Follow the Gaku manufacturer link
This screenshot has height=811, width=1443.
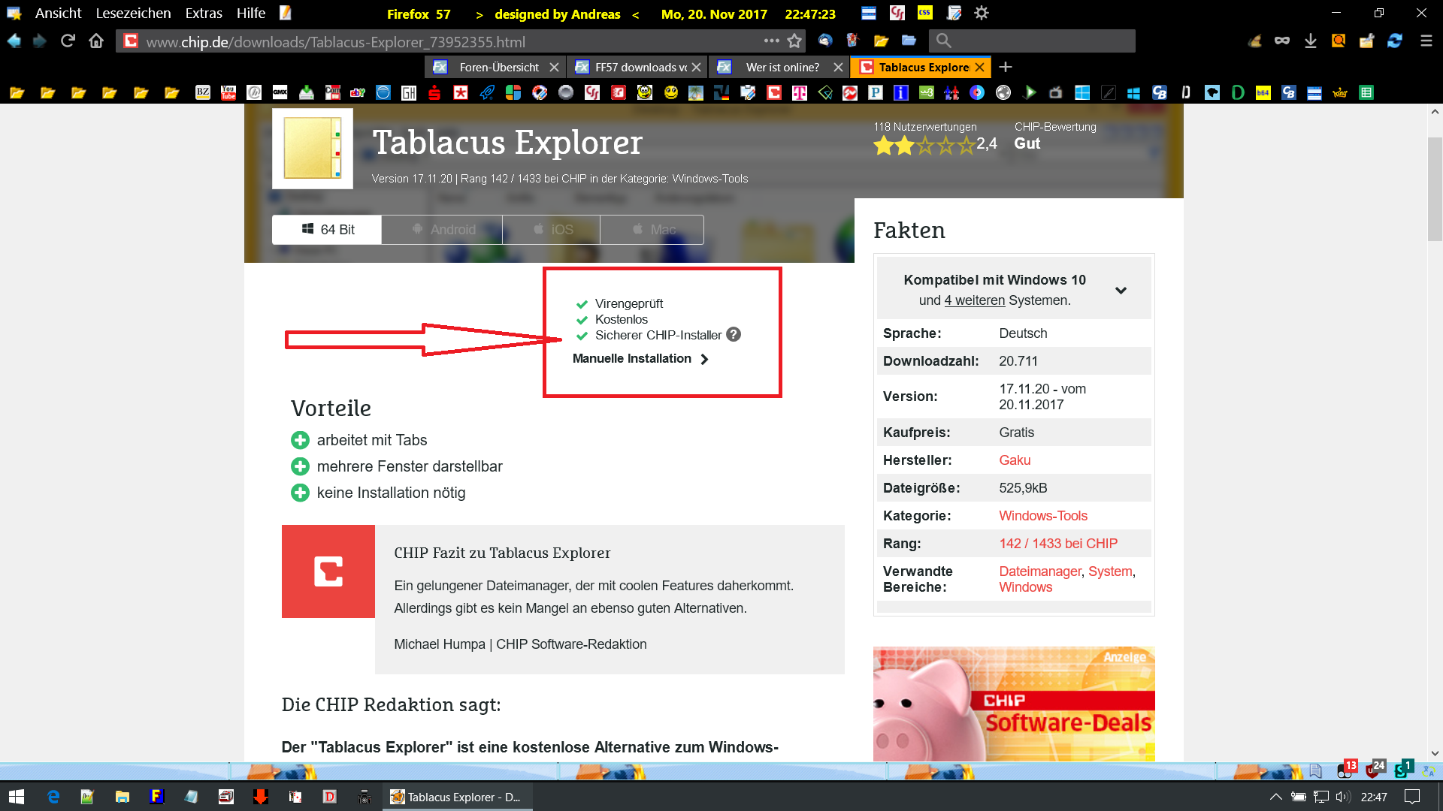(x=1014, y=460)
